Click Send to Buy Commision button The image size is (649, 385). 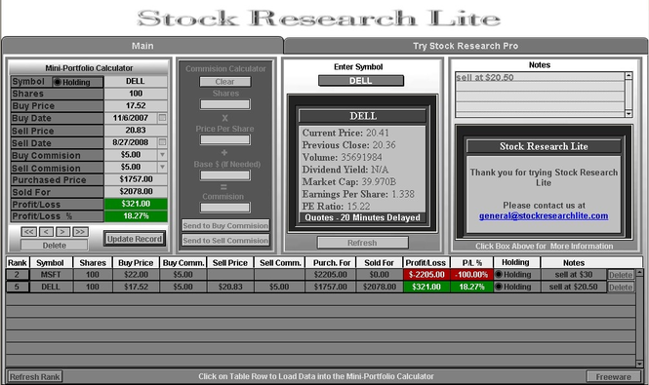click(225, 225)
